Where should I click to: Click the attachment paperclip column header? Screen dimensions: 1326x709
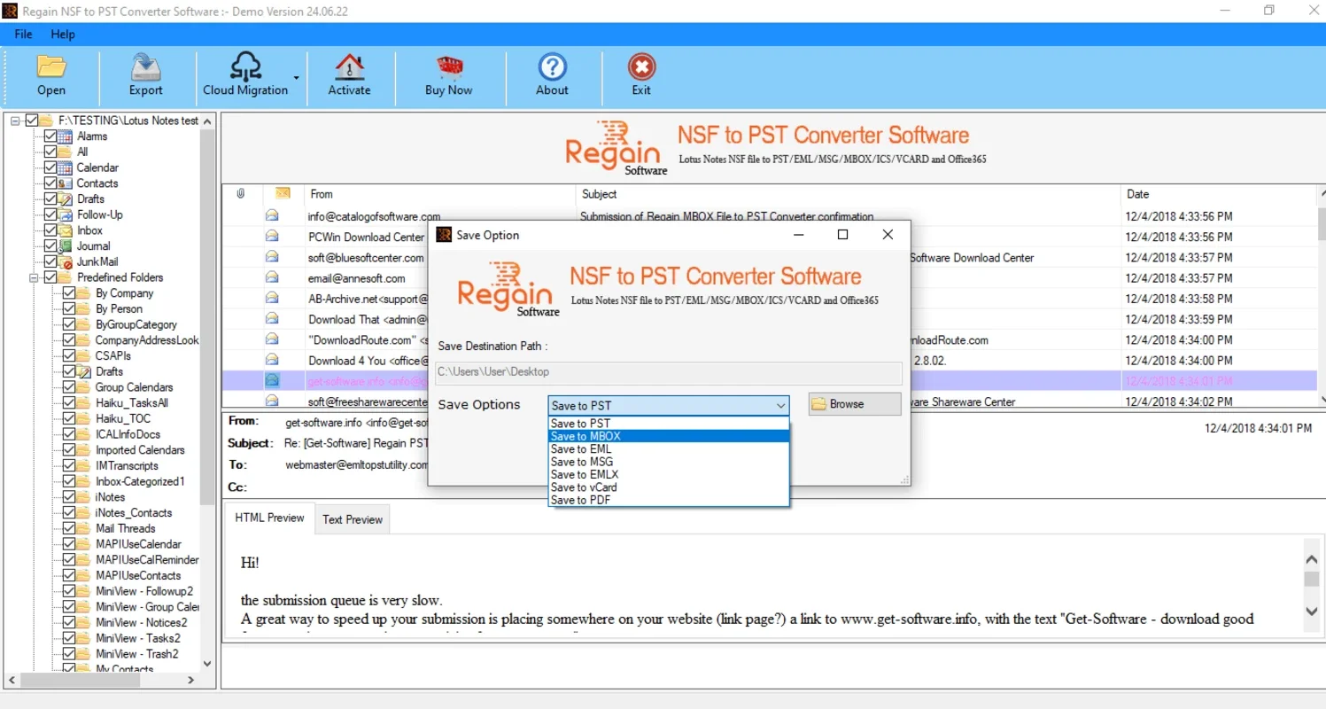click(x=240, y=194)
